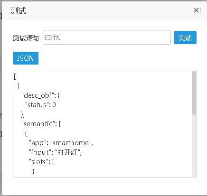The image size is (207, 196).
Task: Select the JSON tab
Action: pos(26,58)
